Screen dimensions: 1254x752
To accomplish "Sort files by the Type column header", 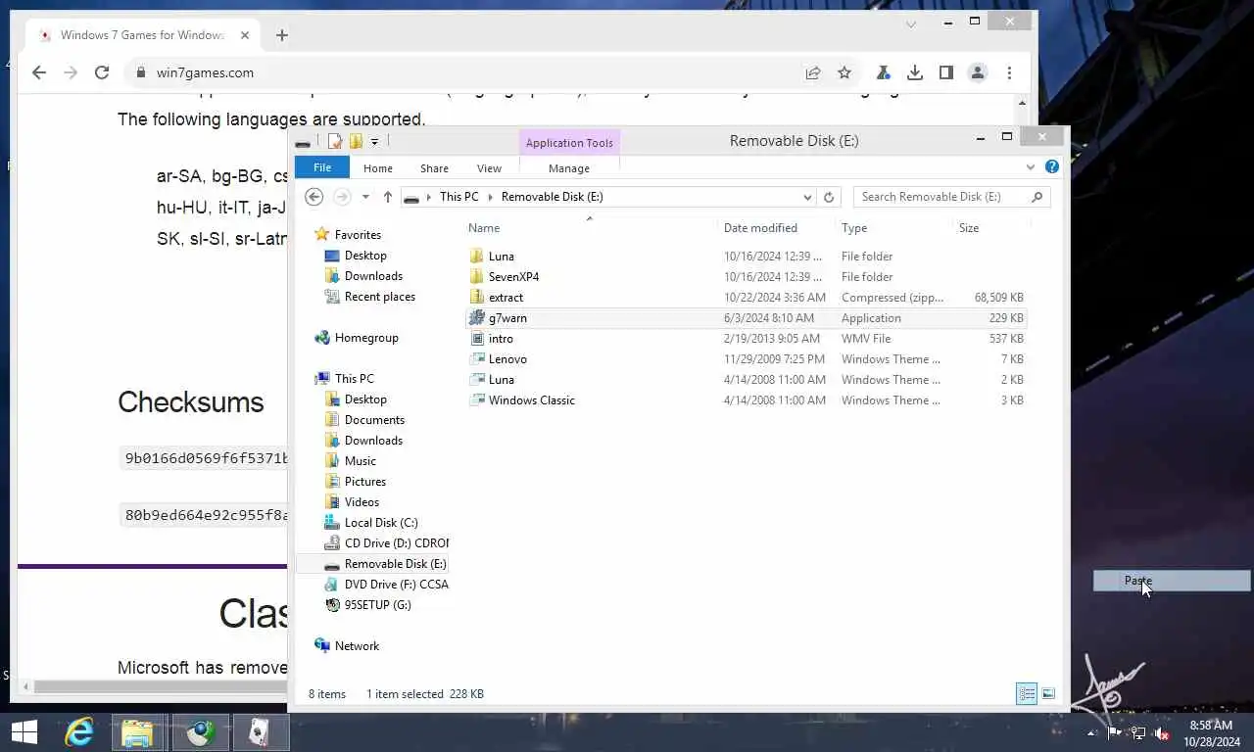I will [x=854, y=228].
